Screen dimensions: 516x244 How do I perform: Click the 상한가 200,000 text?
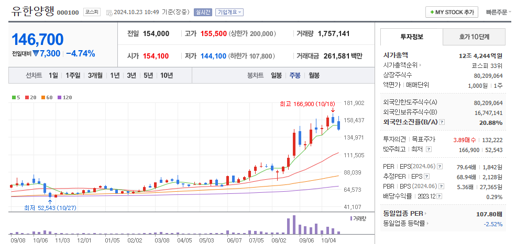pos(252,33)
